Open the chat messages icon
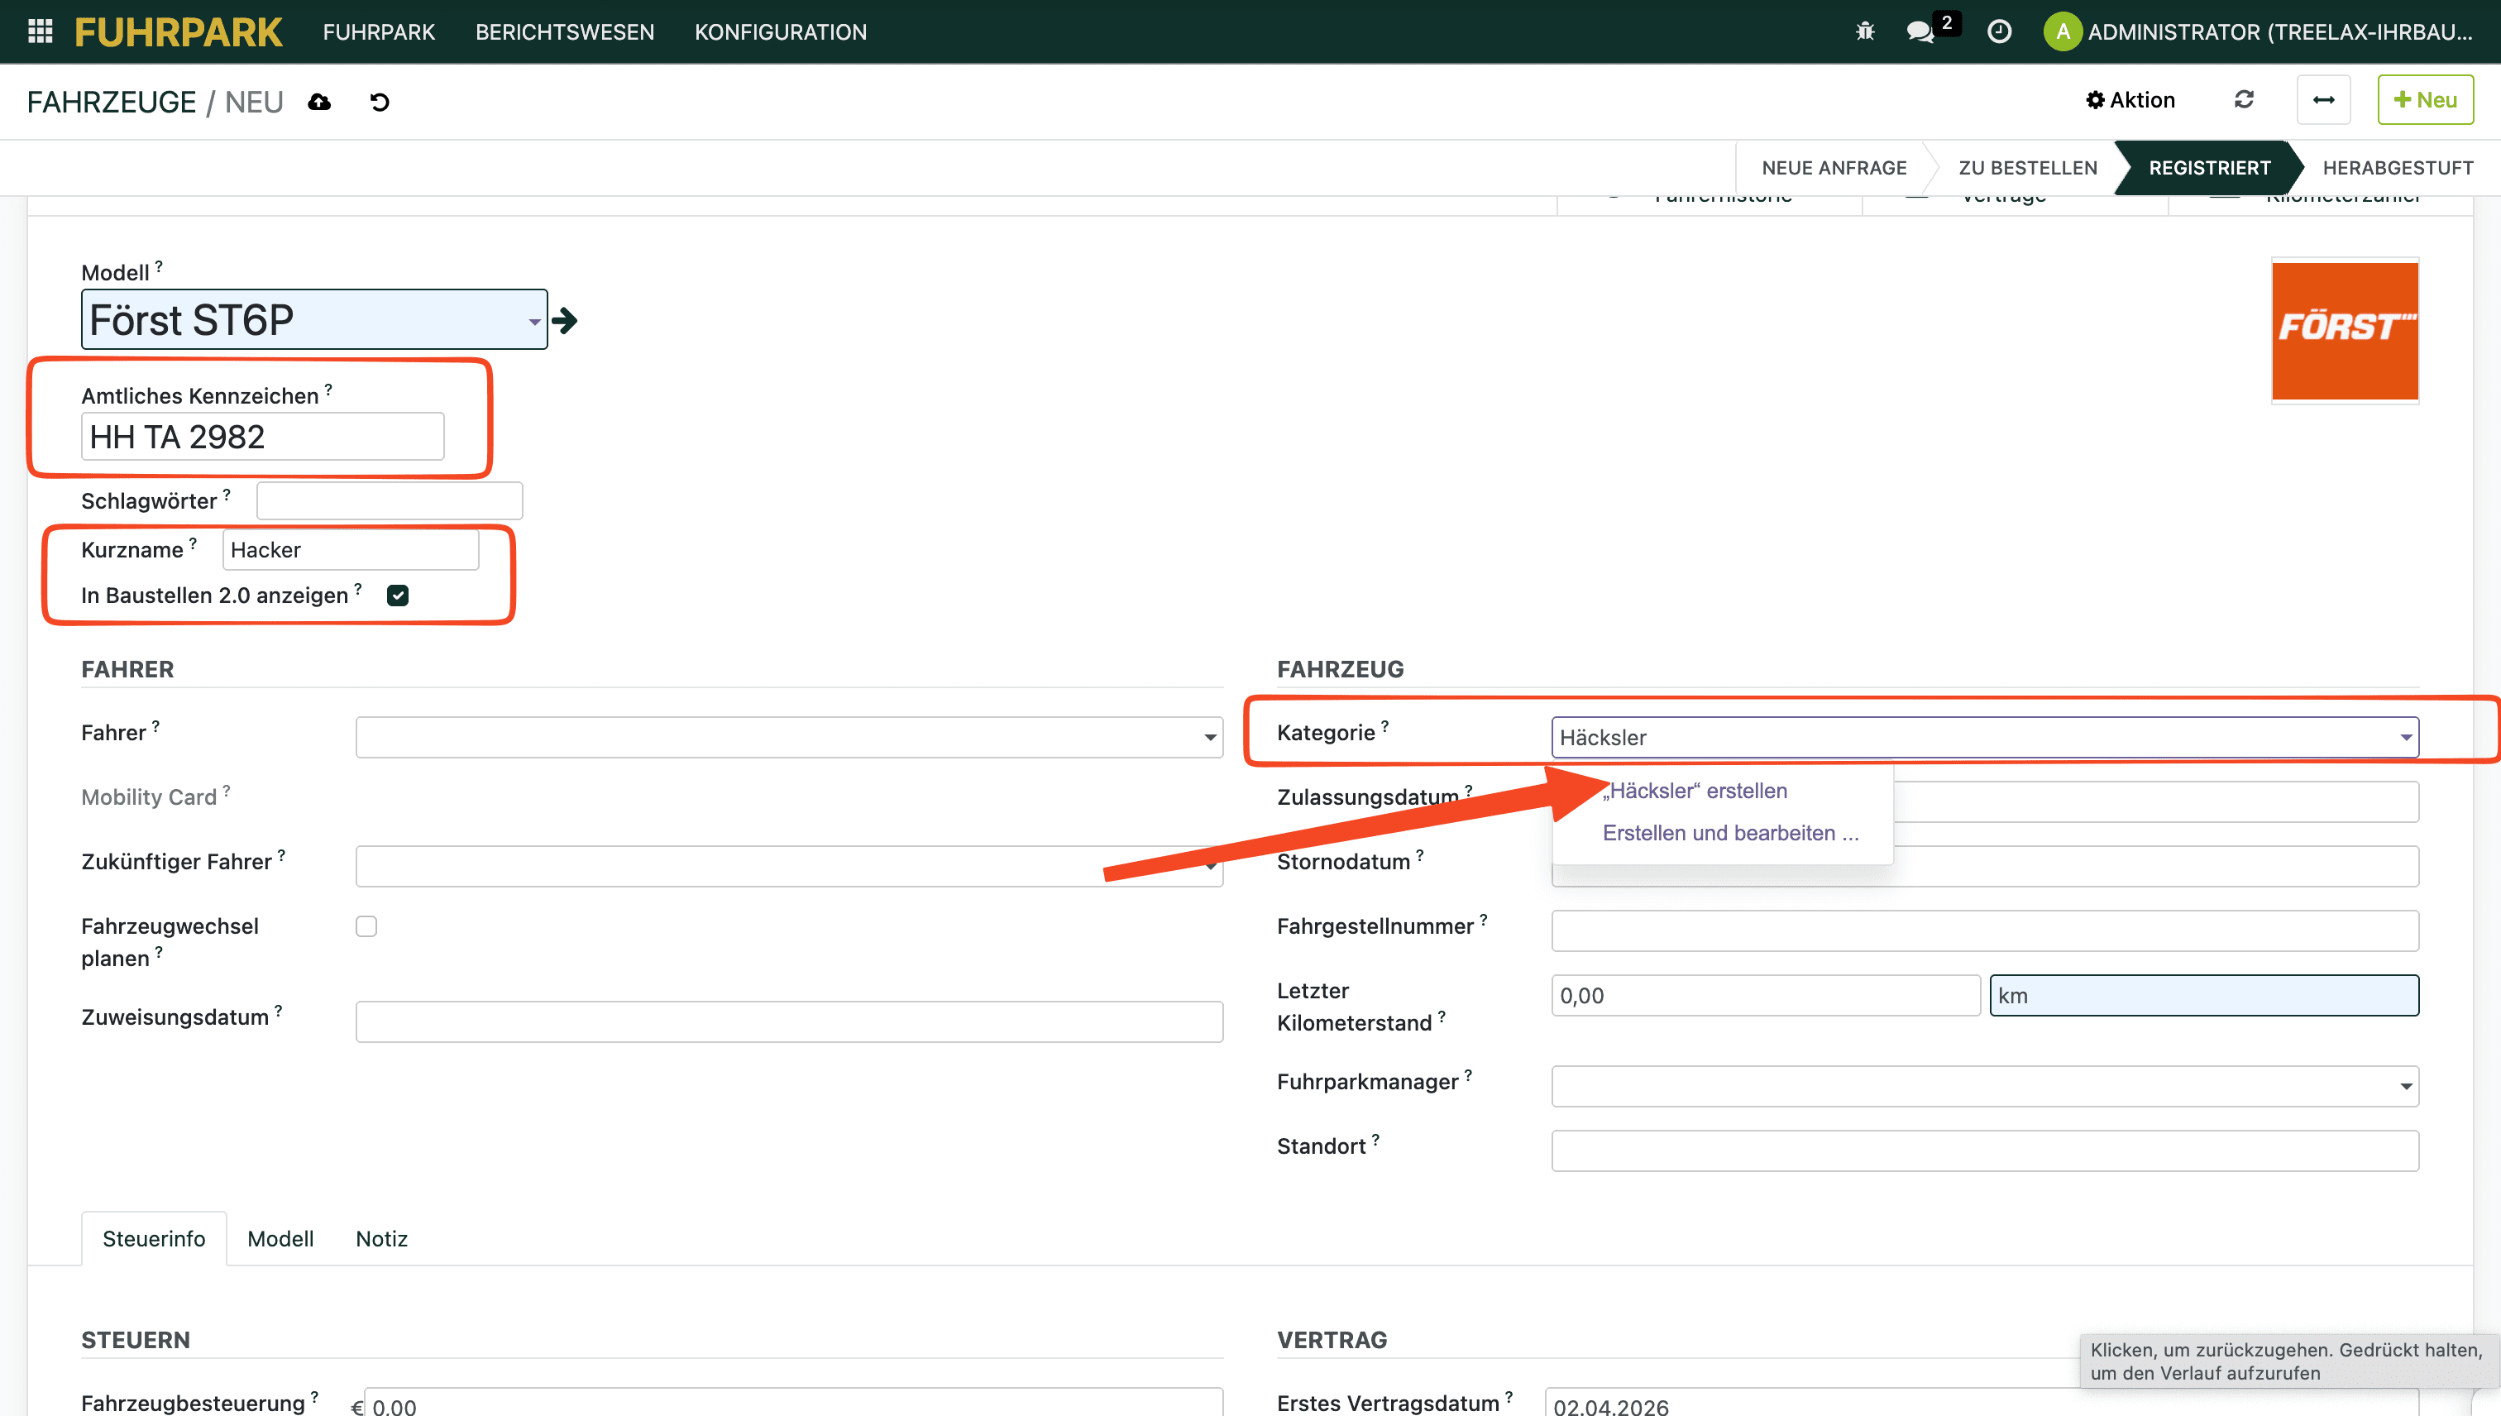 (1920, 31)
